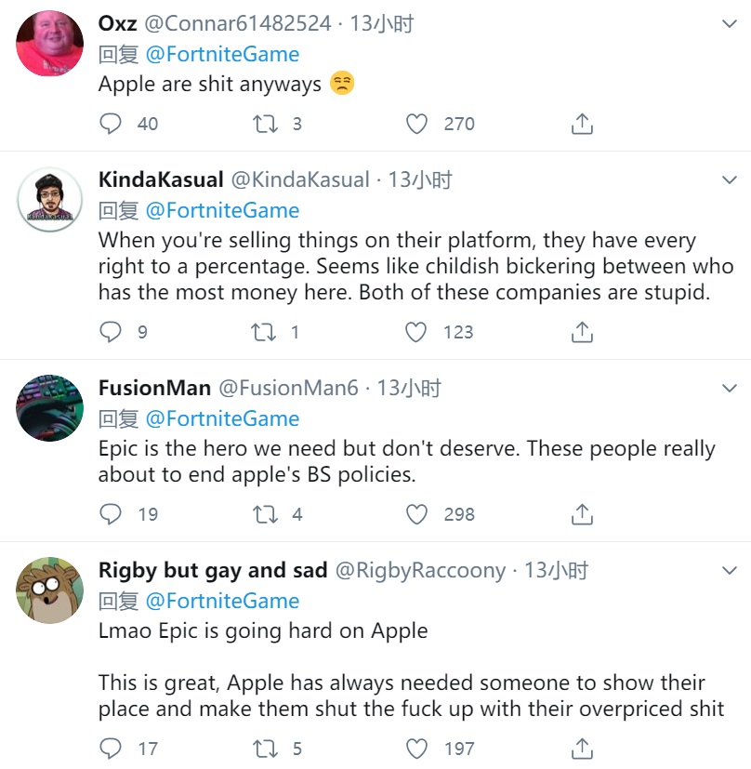Like the Oxz tweet

[417, 124]
